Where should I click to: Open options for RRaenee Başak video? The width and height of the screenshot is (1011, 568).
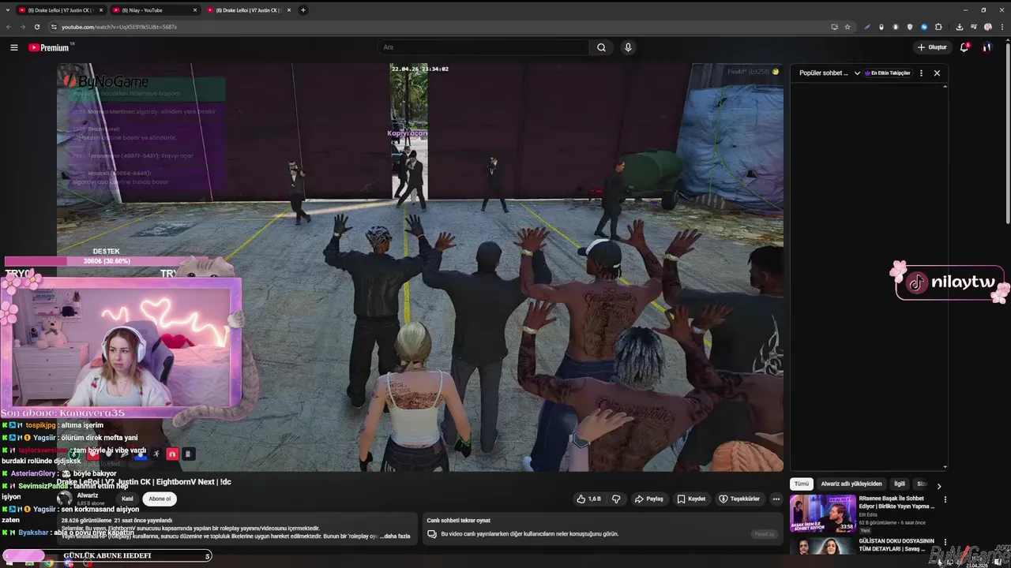point(945,499)
